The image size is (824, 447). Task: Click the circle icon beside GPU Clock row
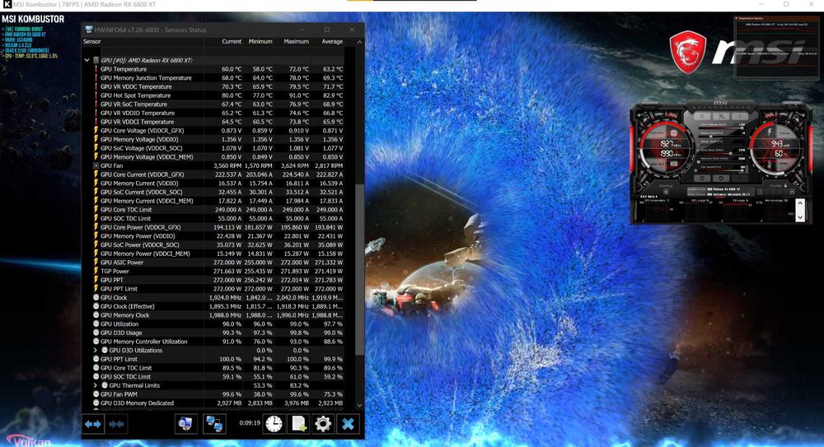(x=96, y=297)
